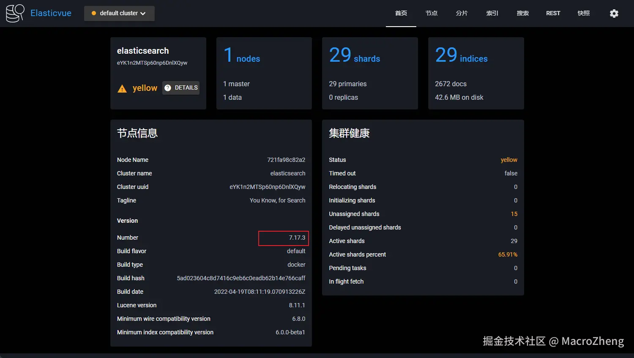The image size is (634, 358).
Task: Click the 1 nodes link
Action: 242,55
